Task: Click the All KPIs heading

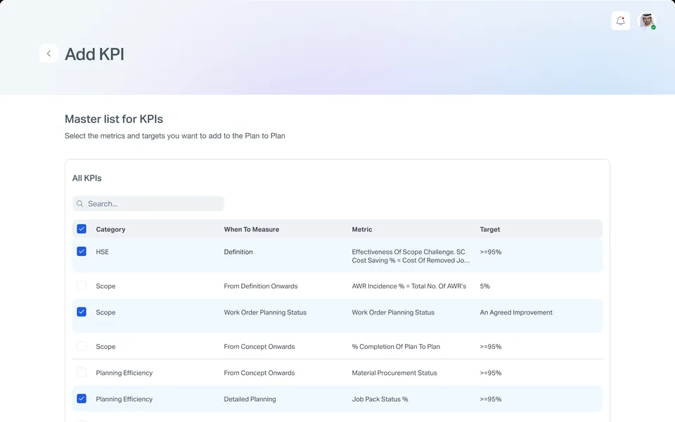Action: [x=87, y=178]
